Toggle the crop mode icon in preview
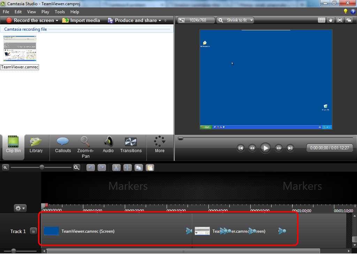 click(321, 20)
